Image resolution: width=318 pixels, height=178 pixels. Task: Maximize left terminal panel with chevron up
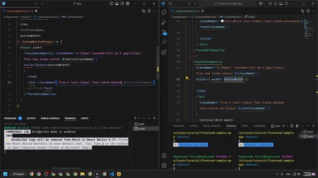(149, 118)
